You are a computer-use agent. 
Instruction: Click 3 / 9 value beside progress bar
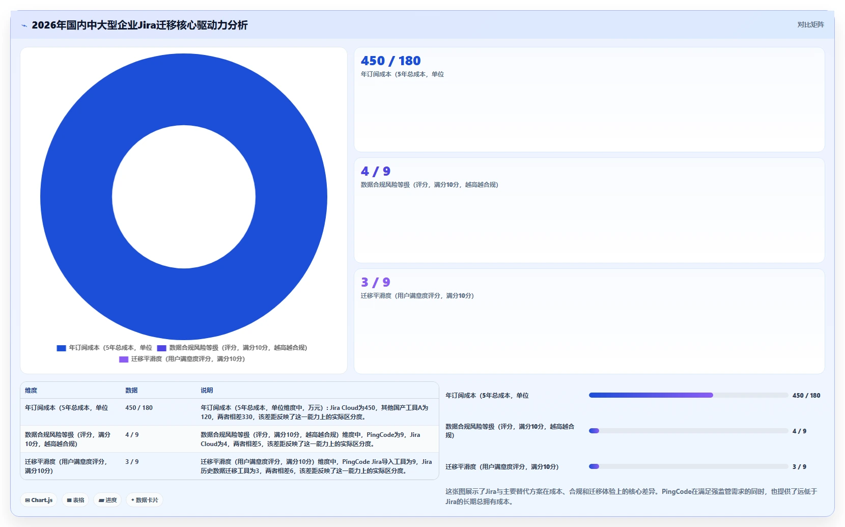pos(799,467)
